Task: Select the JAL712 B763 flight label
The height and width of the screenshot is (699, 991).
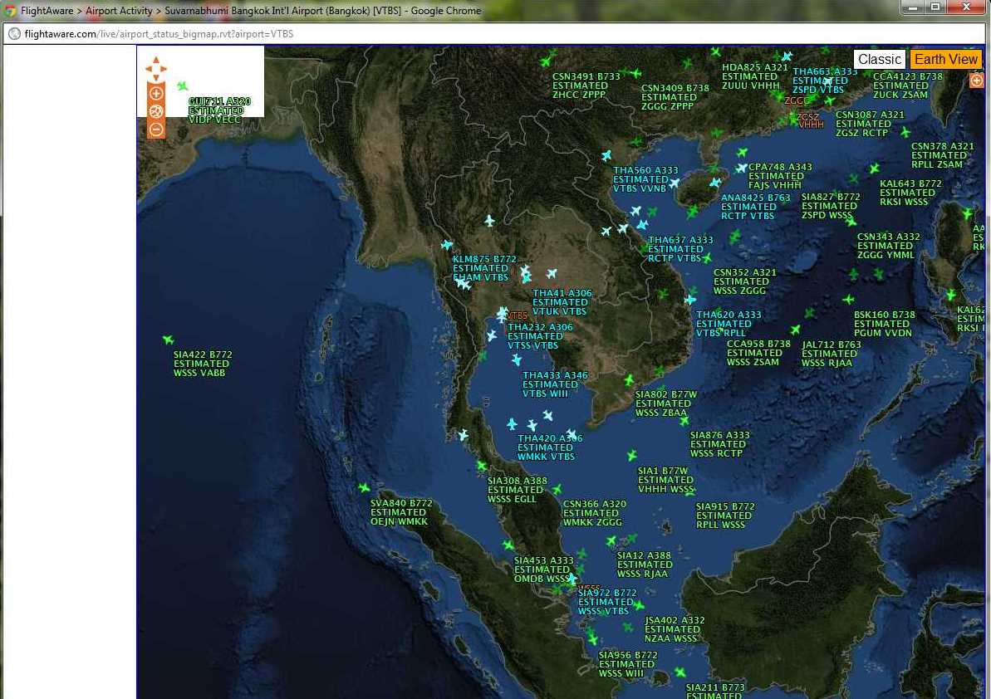Action: point(832,354)
